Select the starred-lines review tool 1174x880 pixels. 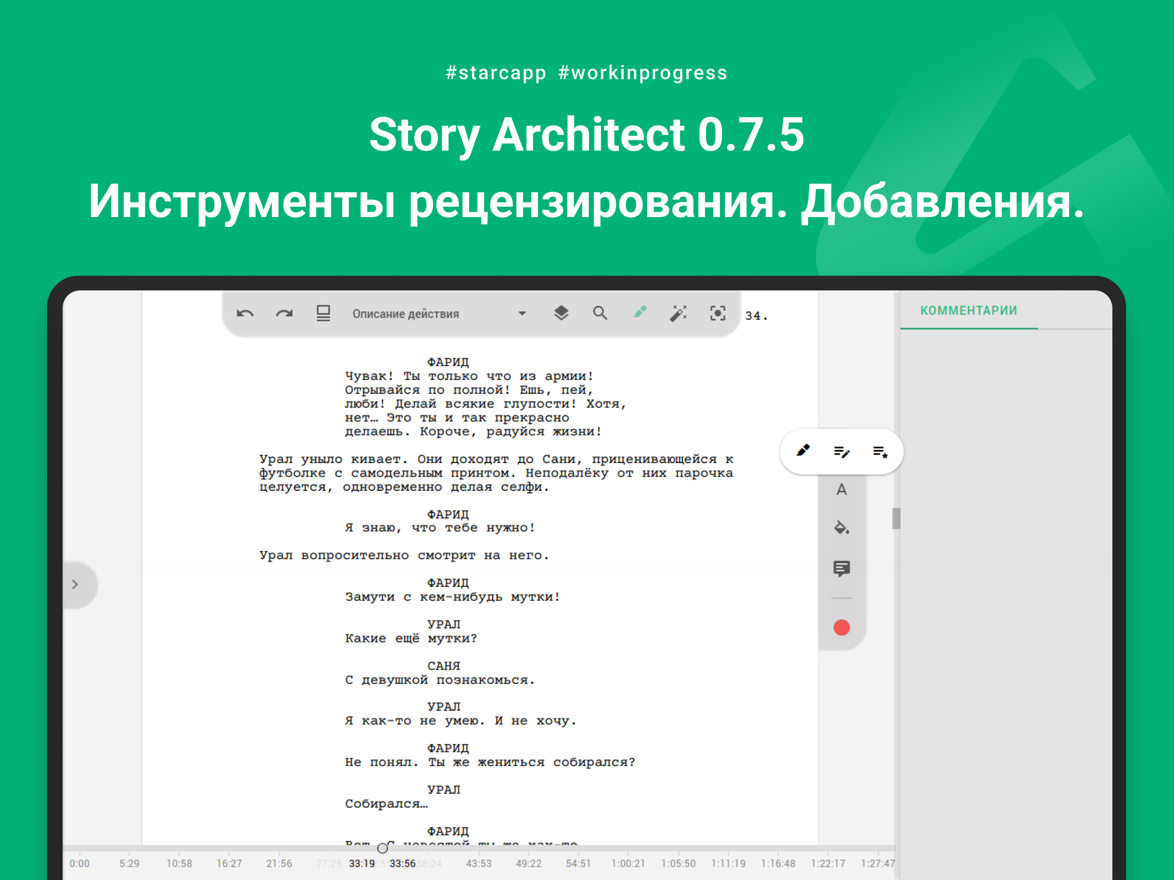880,452
